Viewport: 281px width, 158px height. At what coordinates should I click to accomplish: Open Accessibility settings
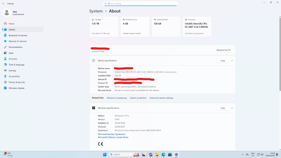[14, 76]
